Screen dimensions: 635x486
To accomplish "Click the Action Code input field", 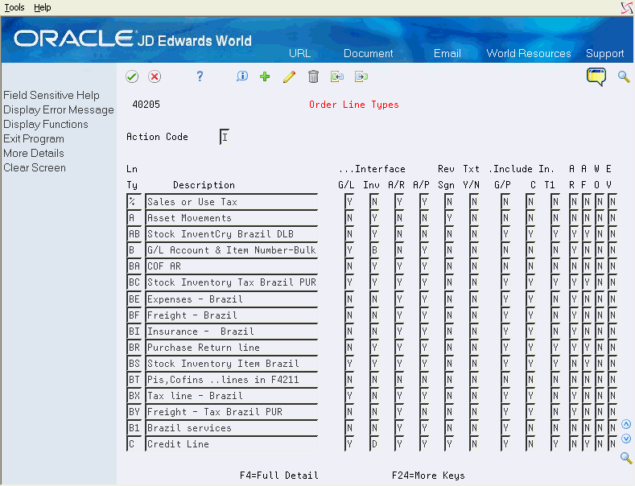I will coord(225,137).
